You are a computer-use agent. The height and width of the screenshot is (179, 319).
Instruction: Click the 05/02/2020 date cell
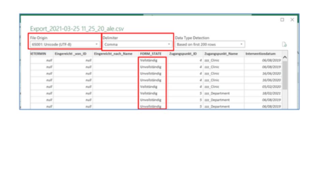[271, 87]
